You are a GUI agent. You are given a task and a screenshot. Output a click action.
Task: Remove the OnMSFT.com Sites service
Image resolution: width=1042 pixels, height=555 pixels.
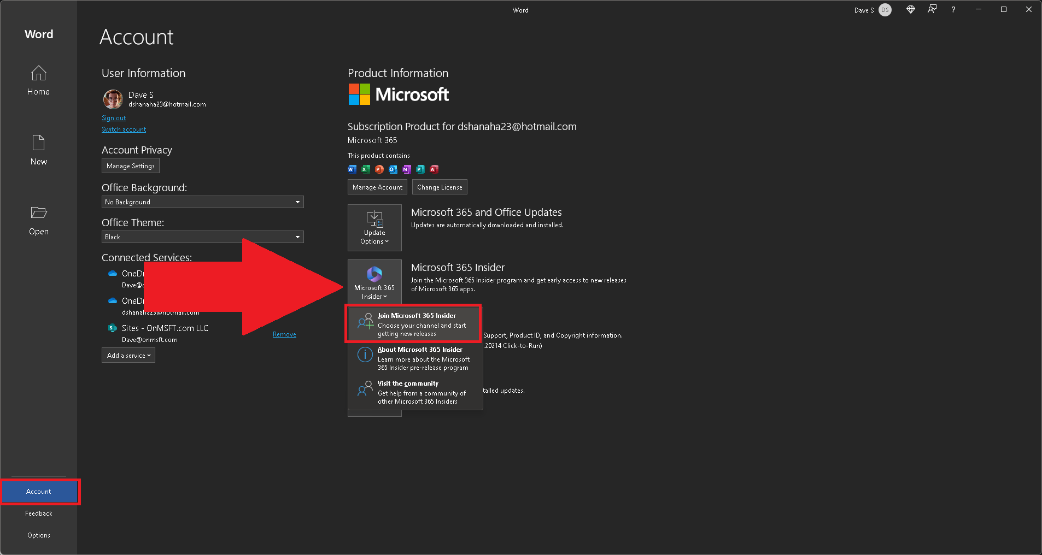coord(284,334)
